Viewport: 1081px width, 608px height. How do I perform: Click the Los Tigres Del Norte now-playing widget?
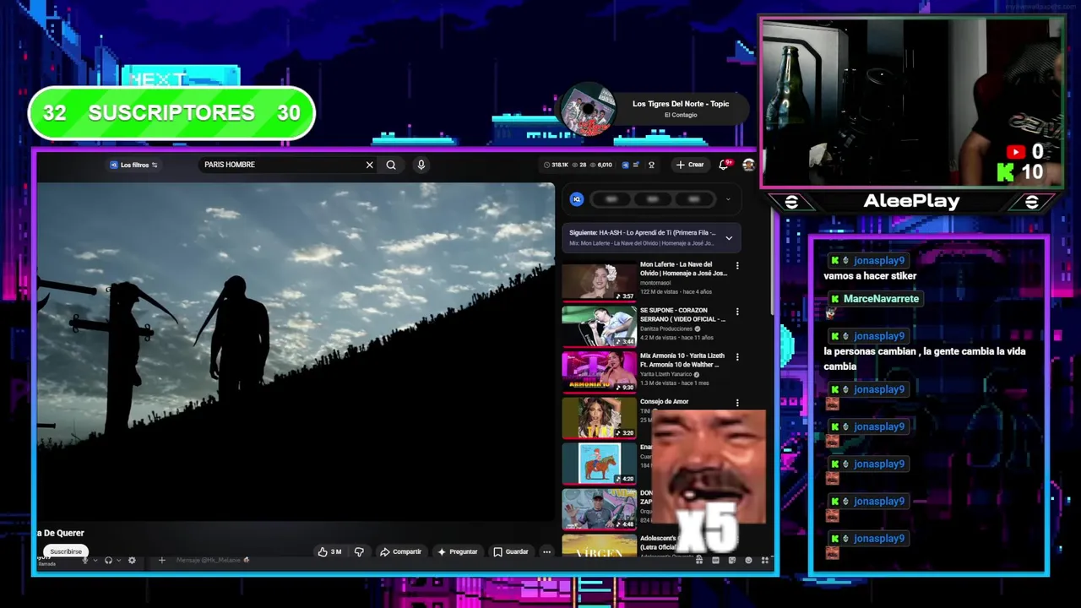[655, 110]
